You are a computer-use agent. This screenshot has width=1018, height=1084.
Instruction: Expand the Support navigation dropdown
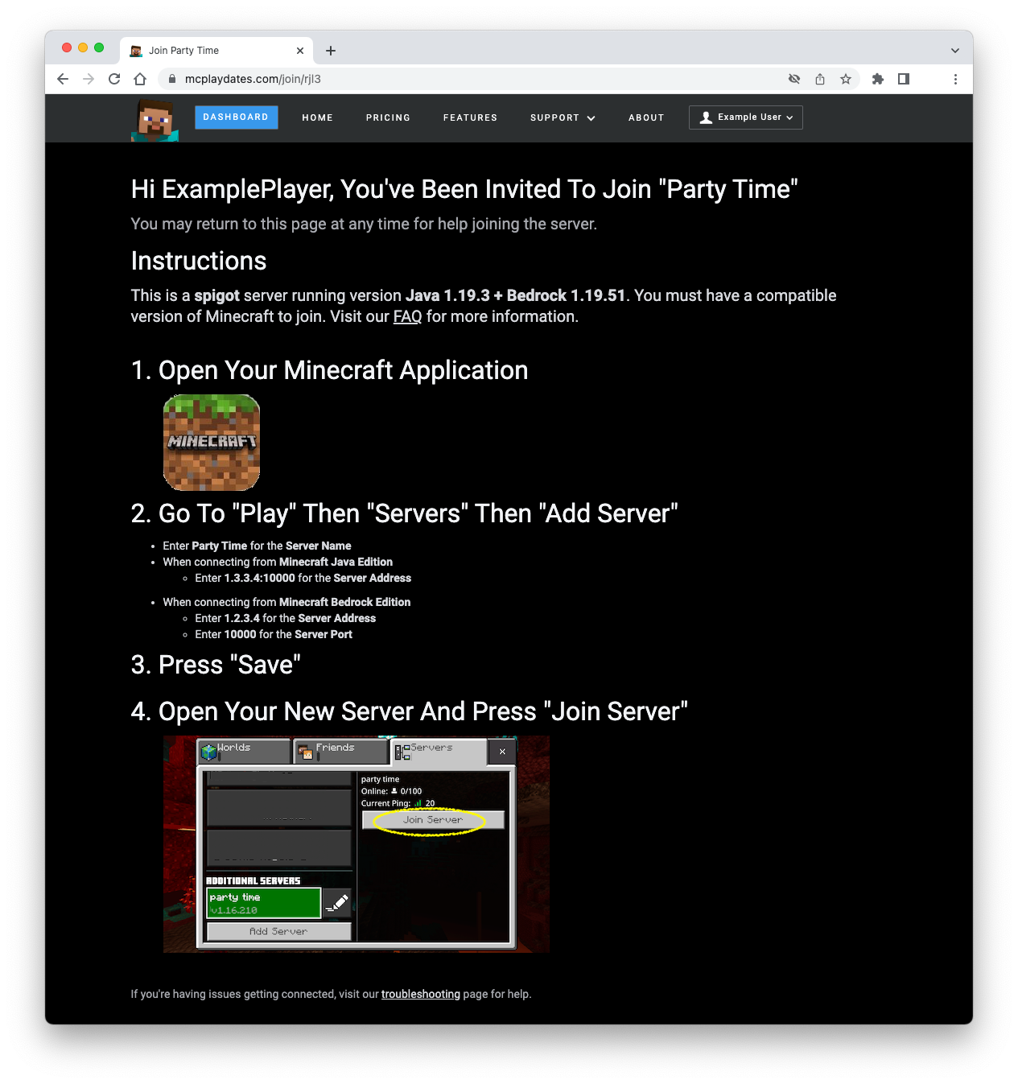(563, 117)
